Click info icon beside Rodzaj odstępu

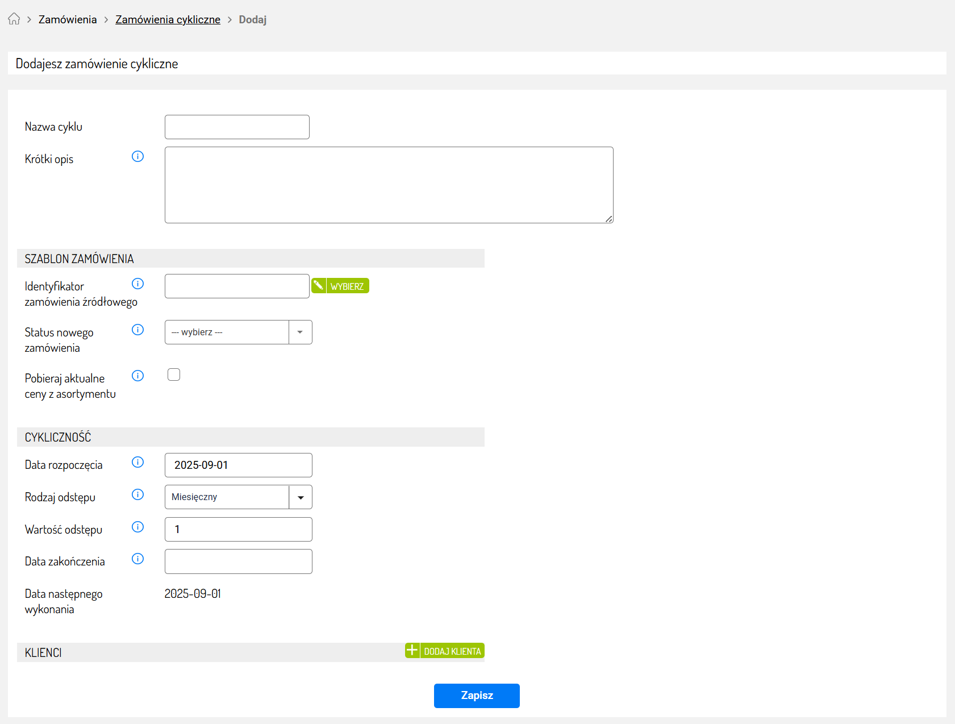[137, 494]
